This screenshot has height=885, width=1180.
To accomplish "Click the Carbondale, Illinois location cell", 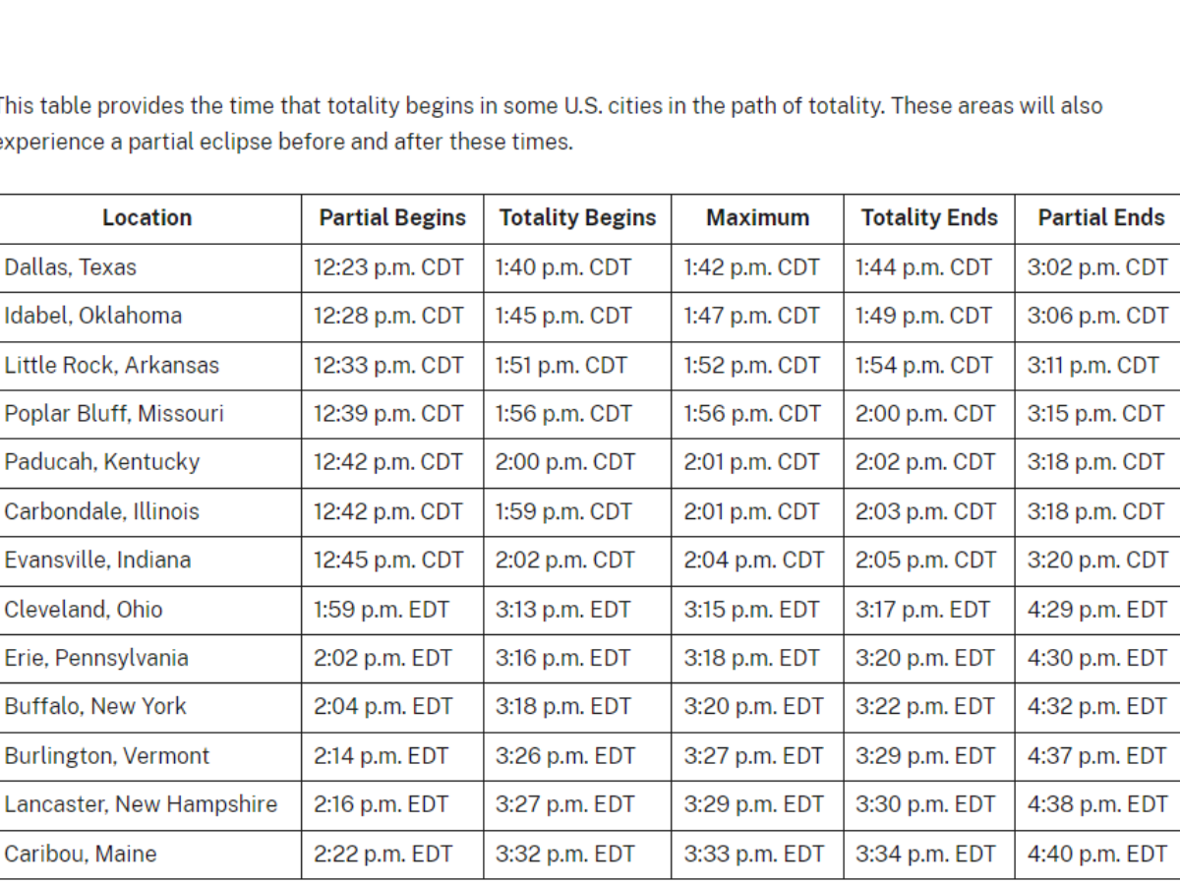I will [102, 511].
